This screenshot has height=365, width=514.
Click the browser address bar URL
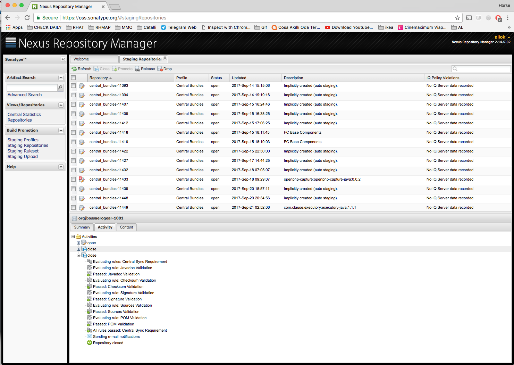pos(114,18)
